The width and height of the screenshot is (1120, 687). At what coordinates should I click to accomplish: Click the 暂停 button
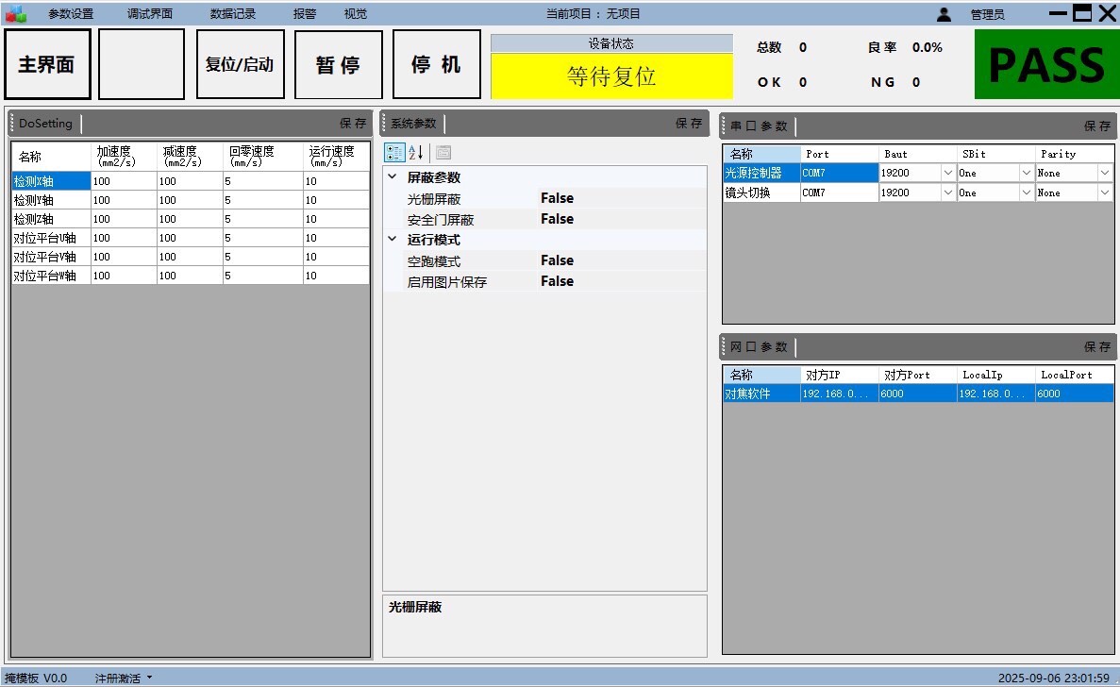click(x=338, y=64)
